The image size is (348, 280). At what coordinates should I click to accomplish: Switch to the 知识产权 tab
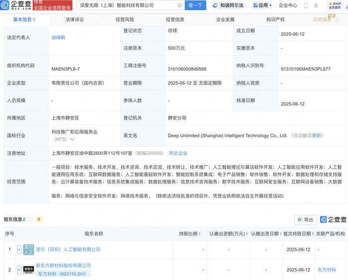pyautogui.click(x=275, y=19)
